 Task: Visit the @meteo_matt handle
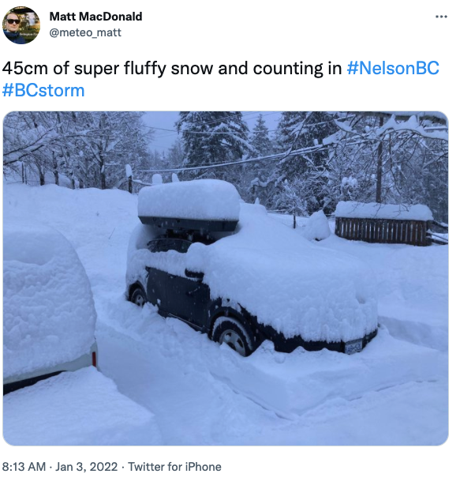tap(85, 32)
